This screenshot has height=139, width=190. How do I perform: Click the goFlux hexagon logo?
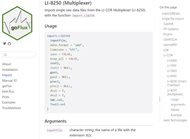17,23
